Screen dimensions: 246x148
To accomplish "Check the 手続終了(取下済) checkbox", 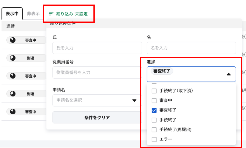I will pos(154,91).
